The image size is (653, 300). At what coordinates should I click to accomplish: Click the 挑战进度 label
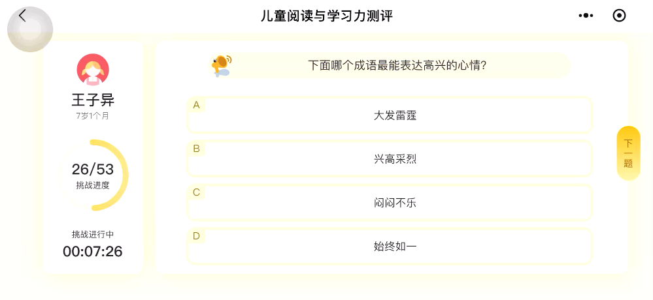93,185
